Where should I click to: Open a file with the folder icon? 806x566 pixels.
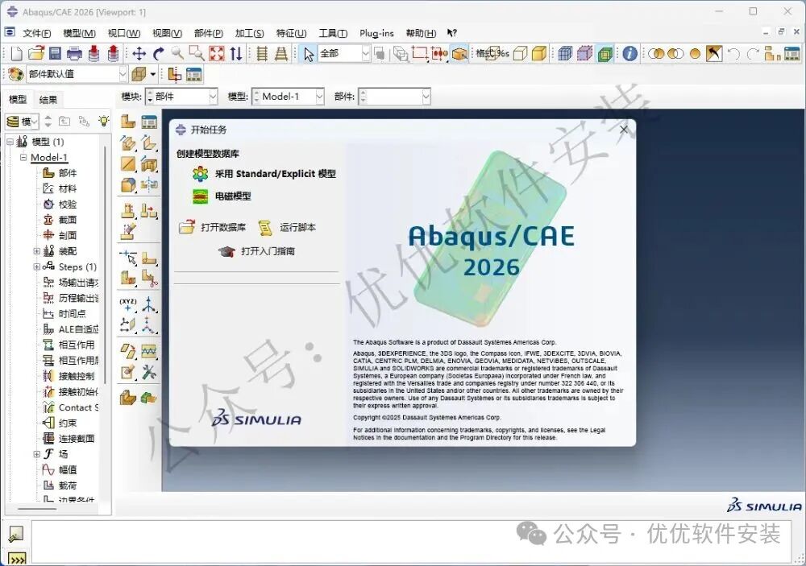(x=36, y=53)
